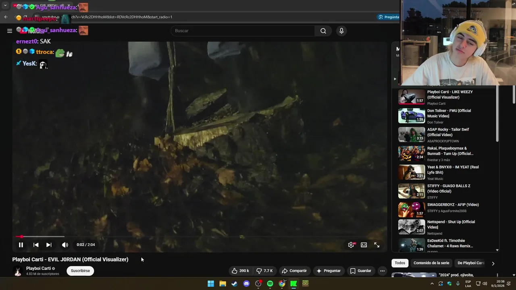This screenshot has width=516, height=290.
Task: Open Yeat & BNYX IM YEAT video
Action: (453, 170)
